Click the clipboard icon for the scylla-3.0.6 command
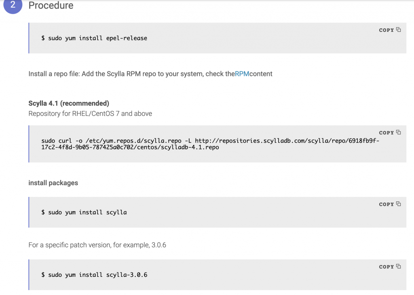 398,267
